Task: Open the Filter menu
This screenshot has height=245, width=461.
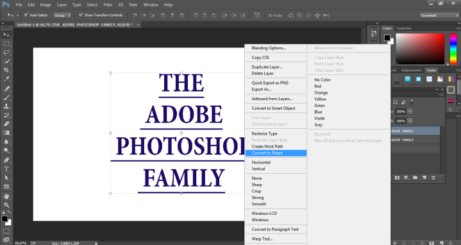Action: click(x=108, y=4)
